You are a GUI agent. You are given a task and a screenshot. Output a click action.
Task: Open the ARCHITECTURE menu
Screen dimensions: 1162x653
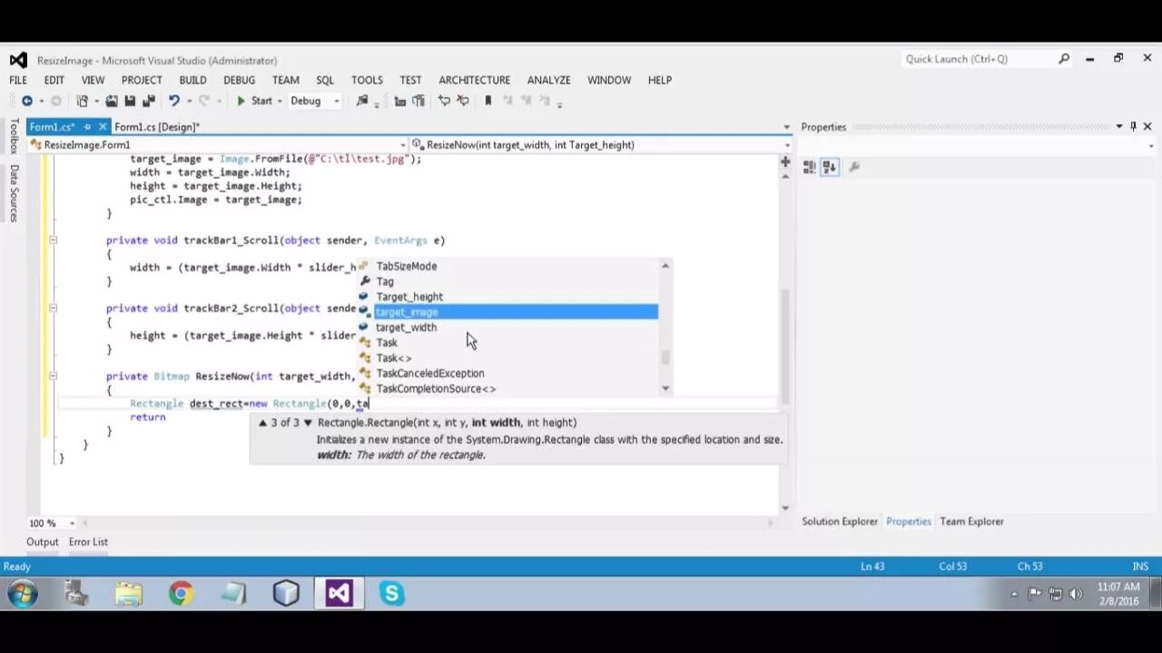pyautogui.click(x=474, y=80)
